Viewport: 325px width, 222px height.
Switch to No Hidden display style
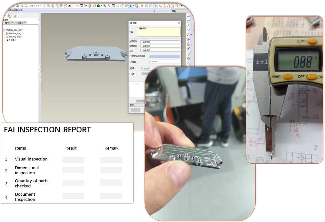[150, 6]
